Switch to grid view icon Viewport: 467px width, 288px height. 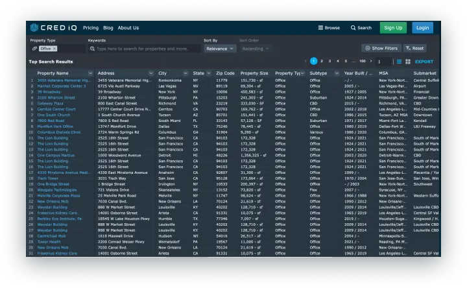408,62
